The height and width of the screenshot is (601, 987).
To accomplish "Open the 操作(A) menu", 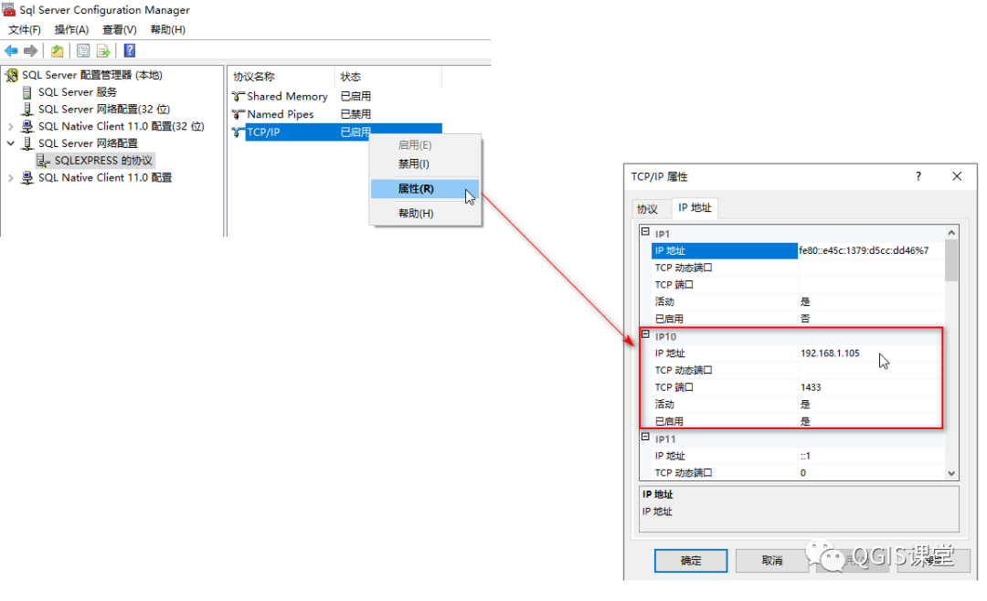I will coord(72,29).
